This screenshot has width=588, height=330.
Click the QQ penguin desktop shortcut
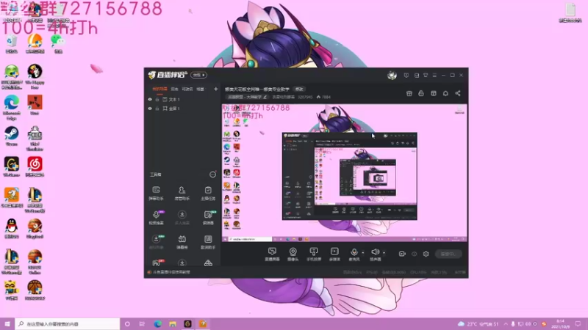11,229
